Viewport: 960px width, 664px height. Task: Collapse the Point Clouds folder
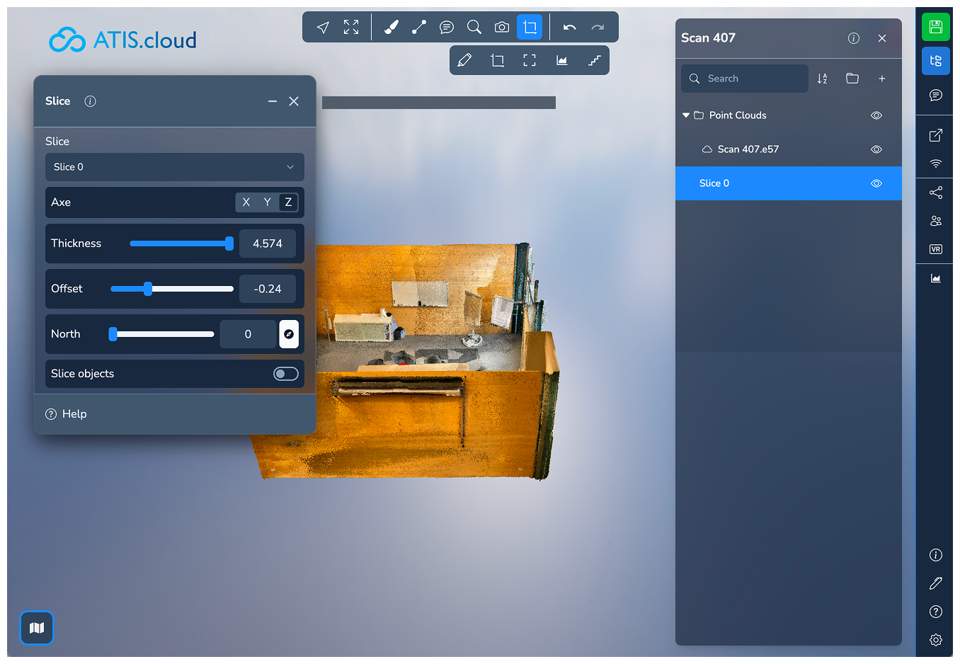(x=685, y=115)
